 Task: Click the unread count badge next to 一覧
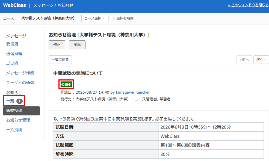coord(19,101)
